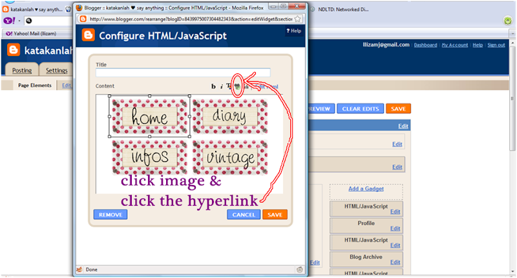Open the bookmarks toolbar overflow dropdown at right

click(512, 34)
